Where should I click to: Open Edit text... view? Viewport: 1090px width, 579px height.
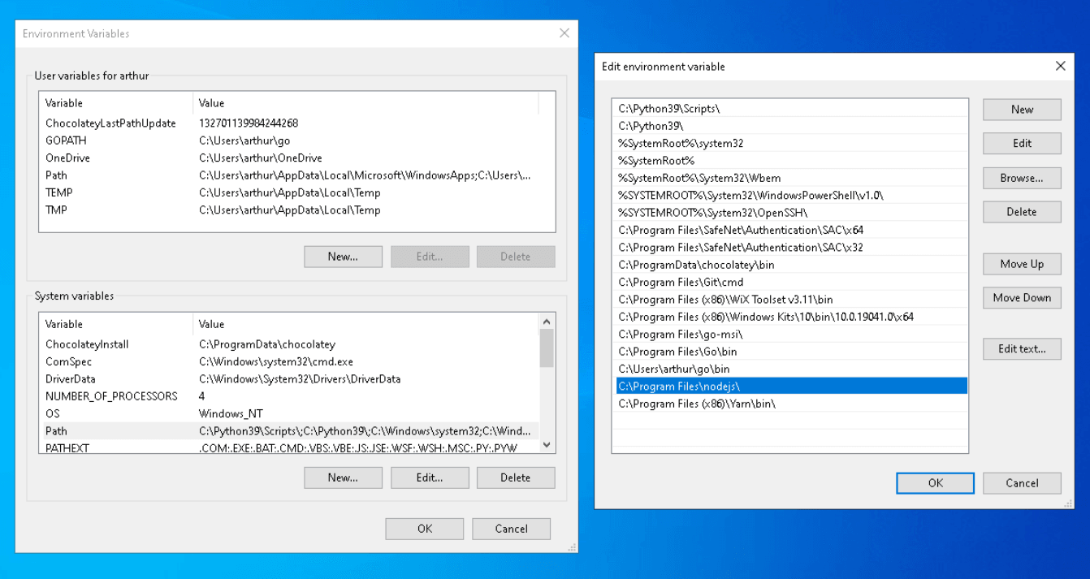click(x=1021, y=349)
